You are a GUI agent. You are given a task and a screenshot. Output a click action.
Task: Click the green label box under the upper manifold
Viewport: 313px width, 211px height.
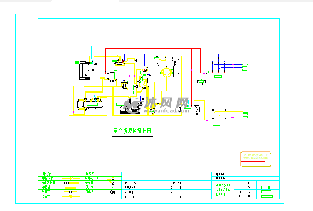coord(218,76)
